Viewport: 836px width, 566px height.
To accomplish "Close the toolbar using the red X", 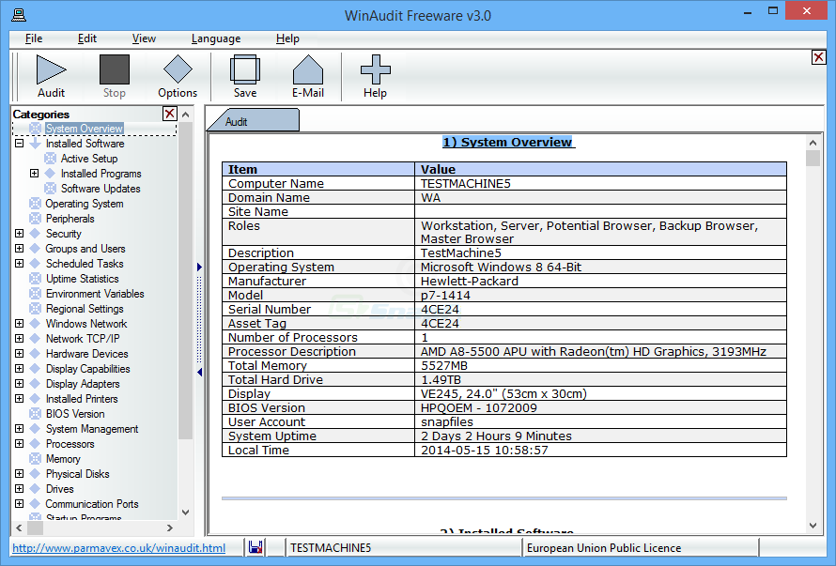I will click(819, 57).
